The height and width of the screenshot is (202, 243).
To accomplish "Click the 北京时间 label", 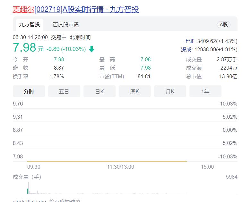I will click(x=80, y=37).
